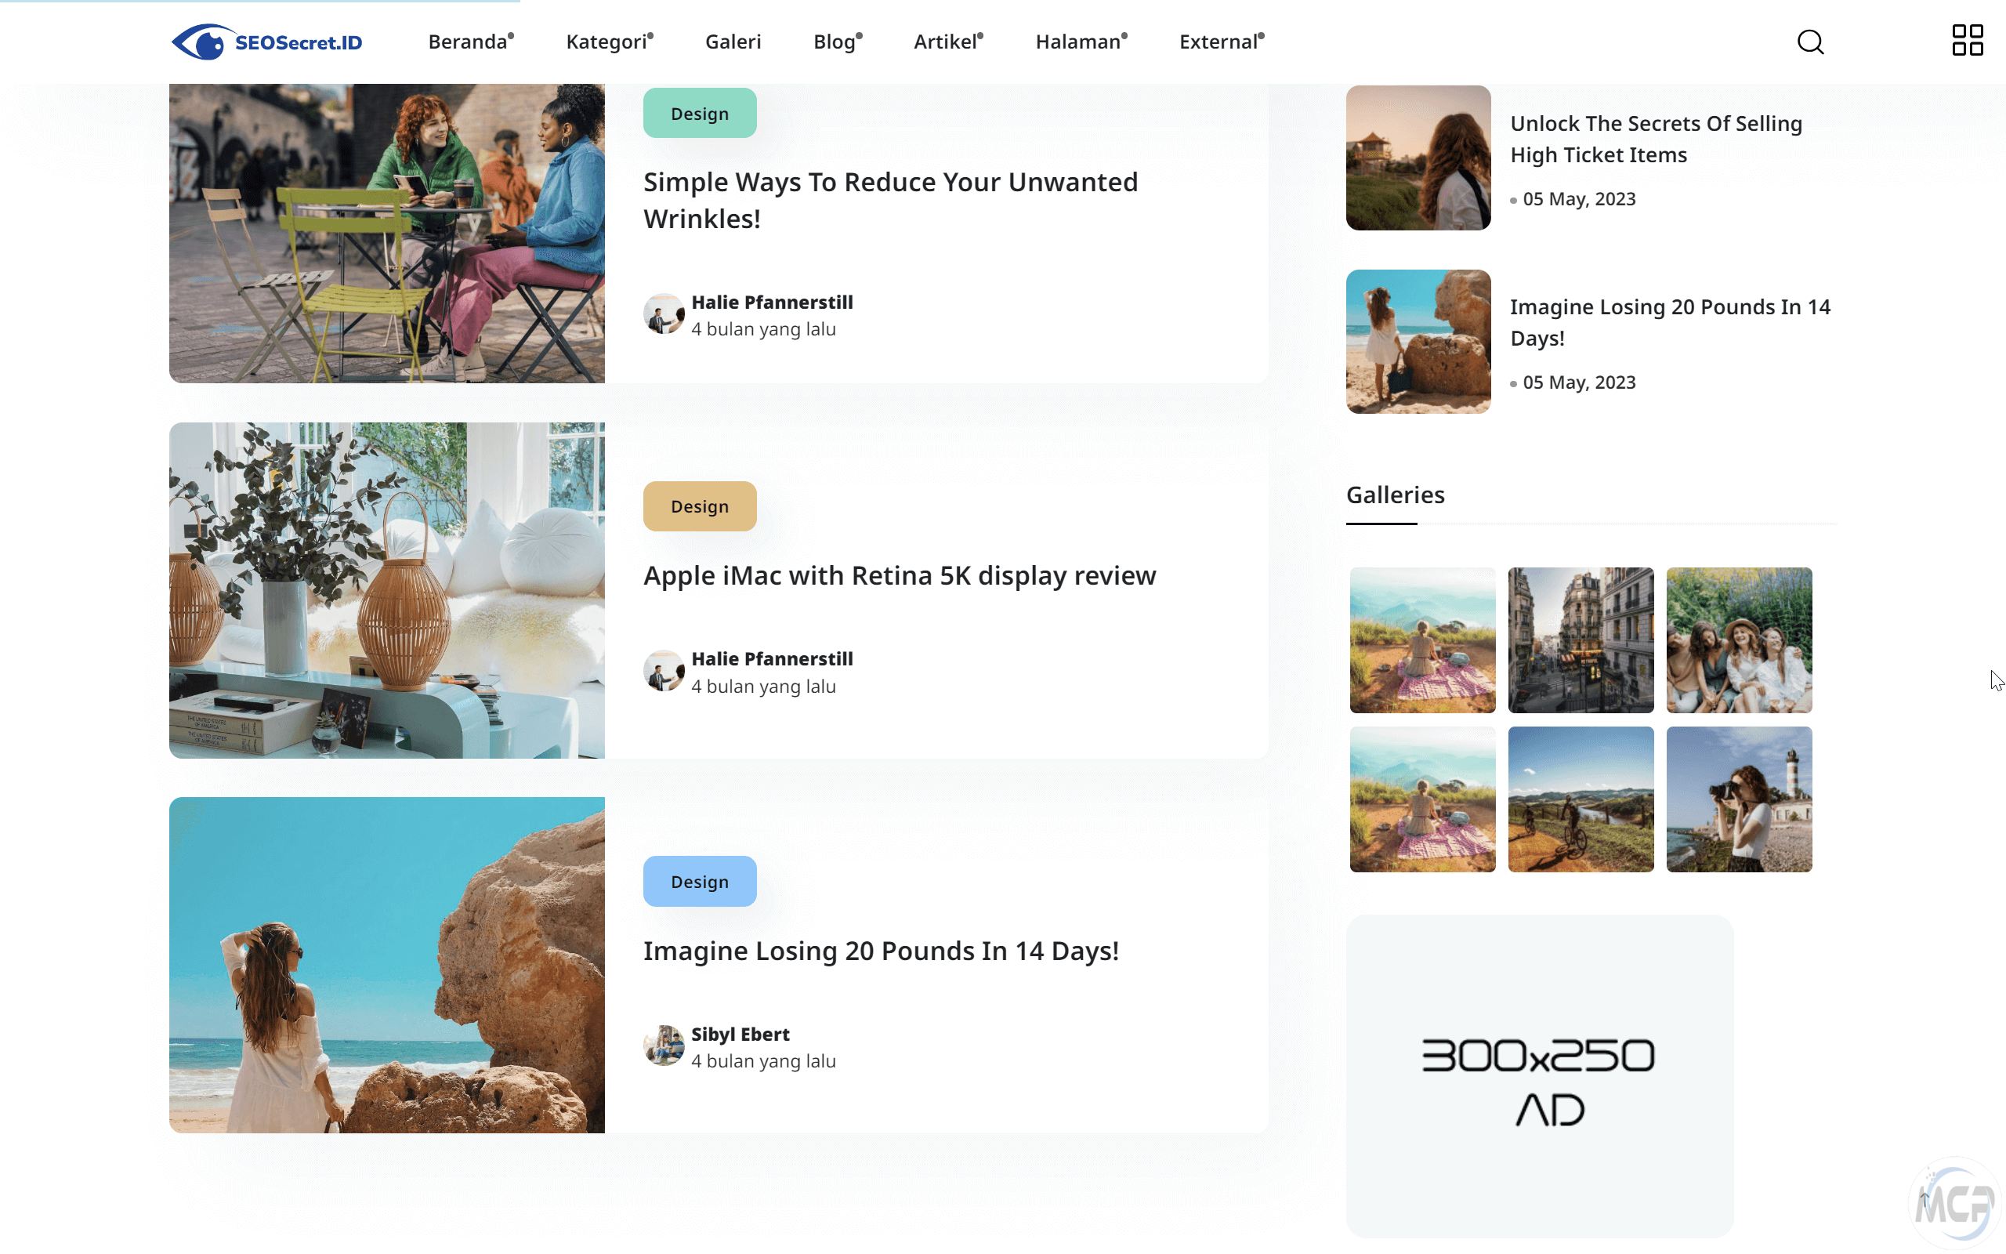This screenshot has width=2006, height=1254.
Task: Click the 300x250 AD banner
Action: tap(1538, 1077)
